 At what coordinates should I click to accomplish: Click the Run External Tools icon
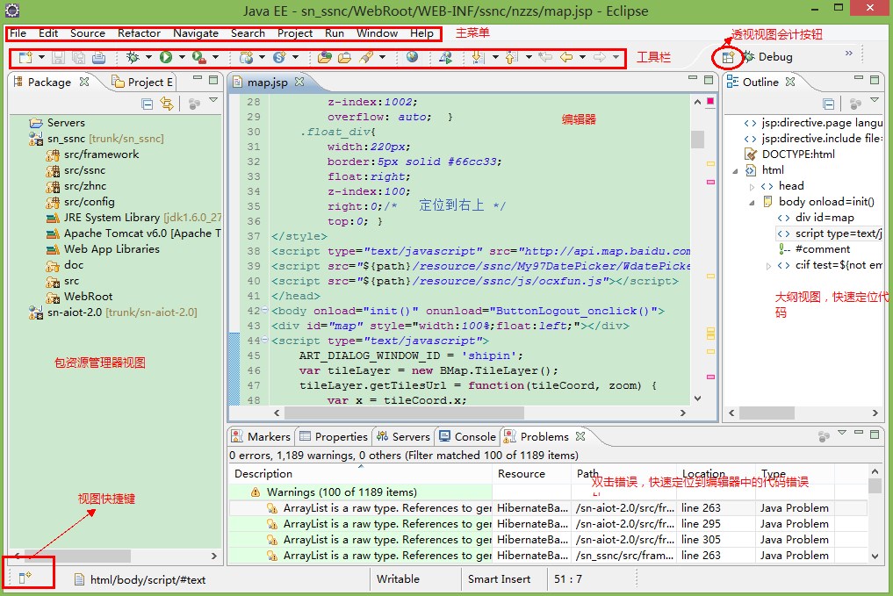click(198, 57)
